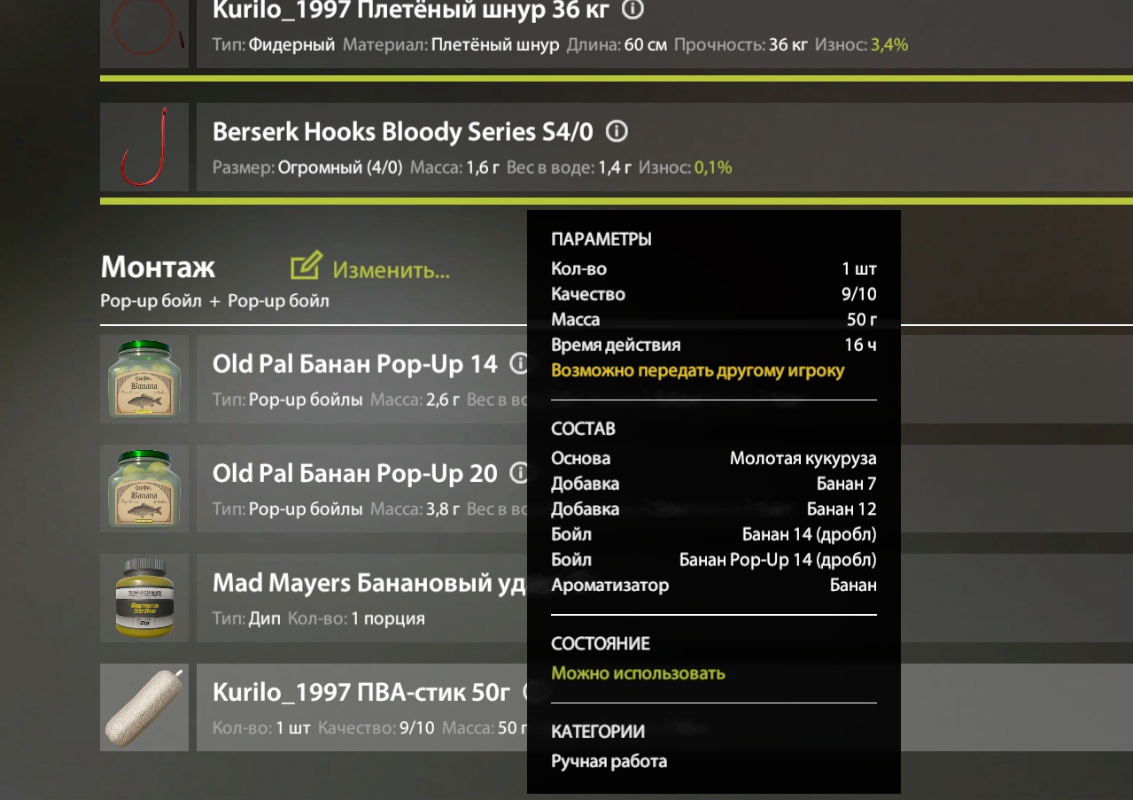1133x800 pixels.
Task: Open info icon for Kurilo_1997 braided cord
Action: pos(632,10)
